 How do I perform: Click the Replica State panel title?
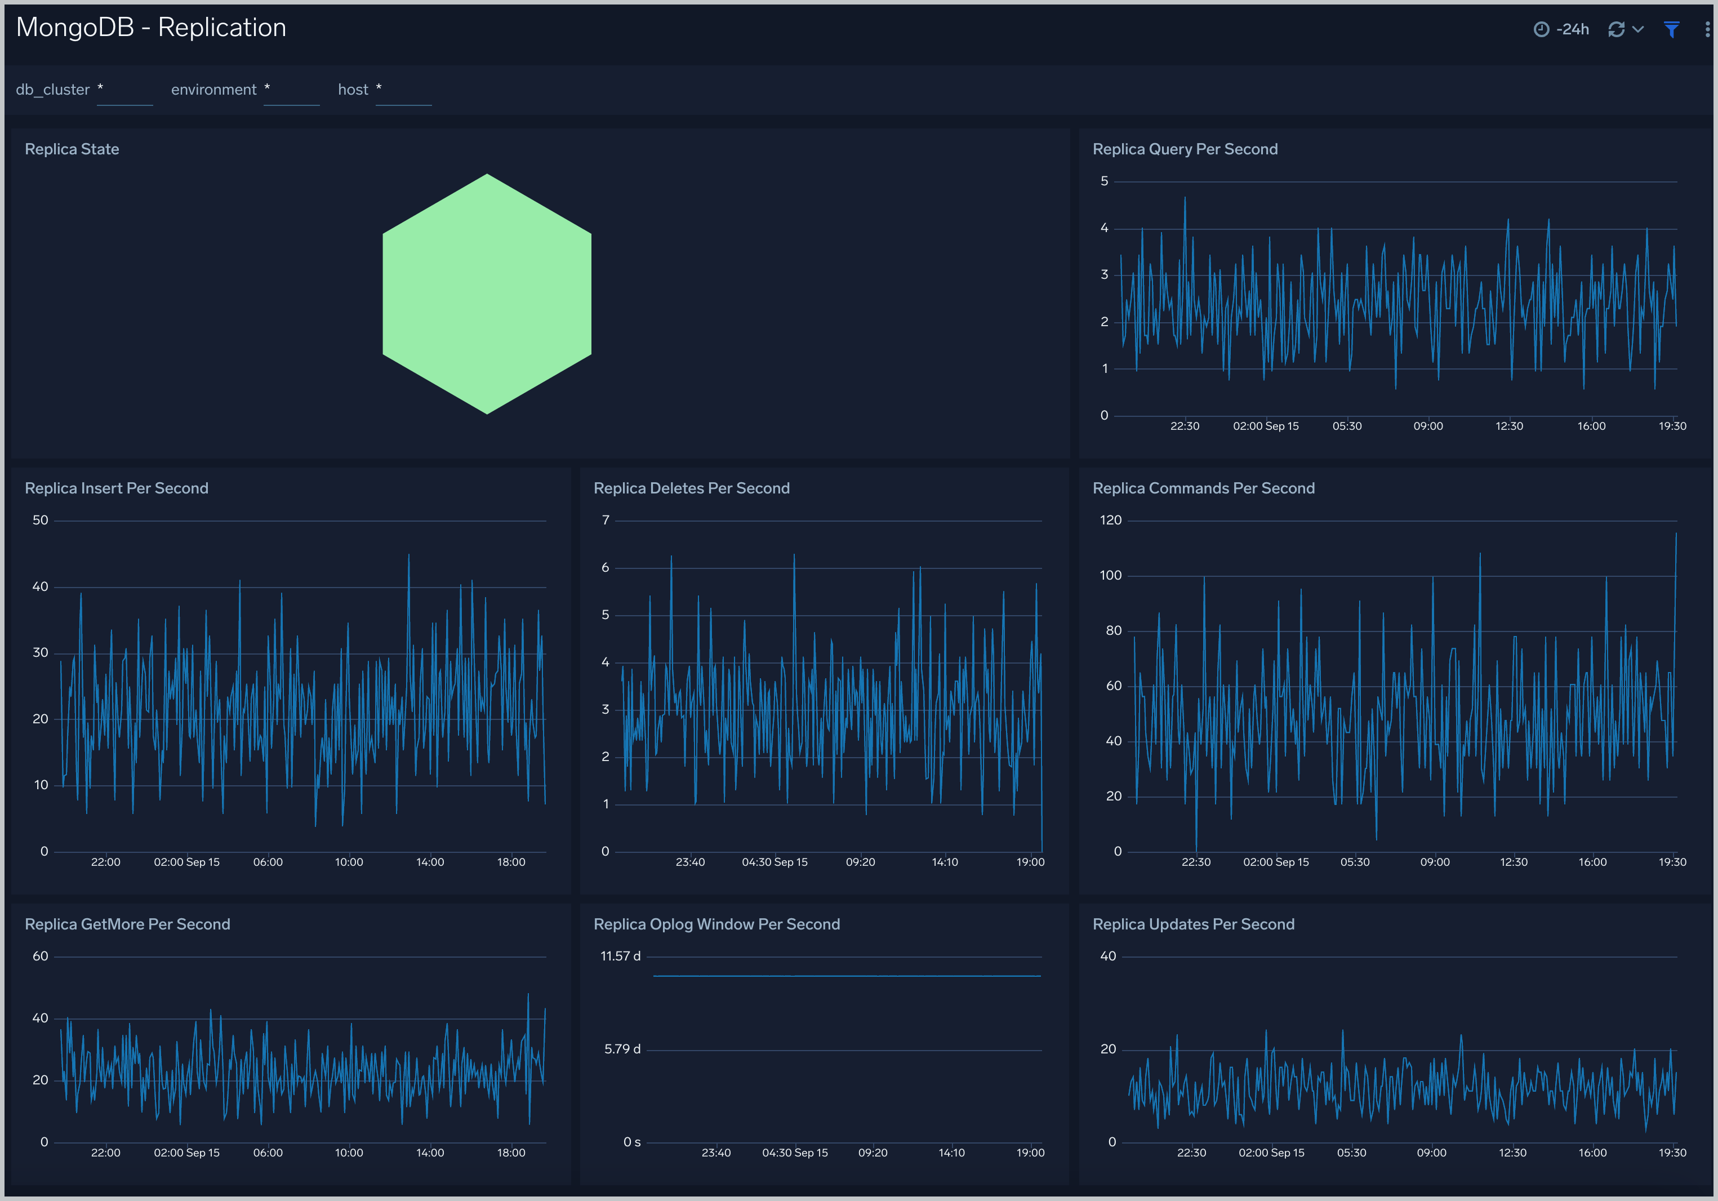(72, 149)
